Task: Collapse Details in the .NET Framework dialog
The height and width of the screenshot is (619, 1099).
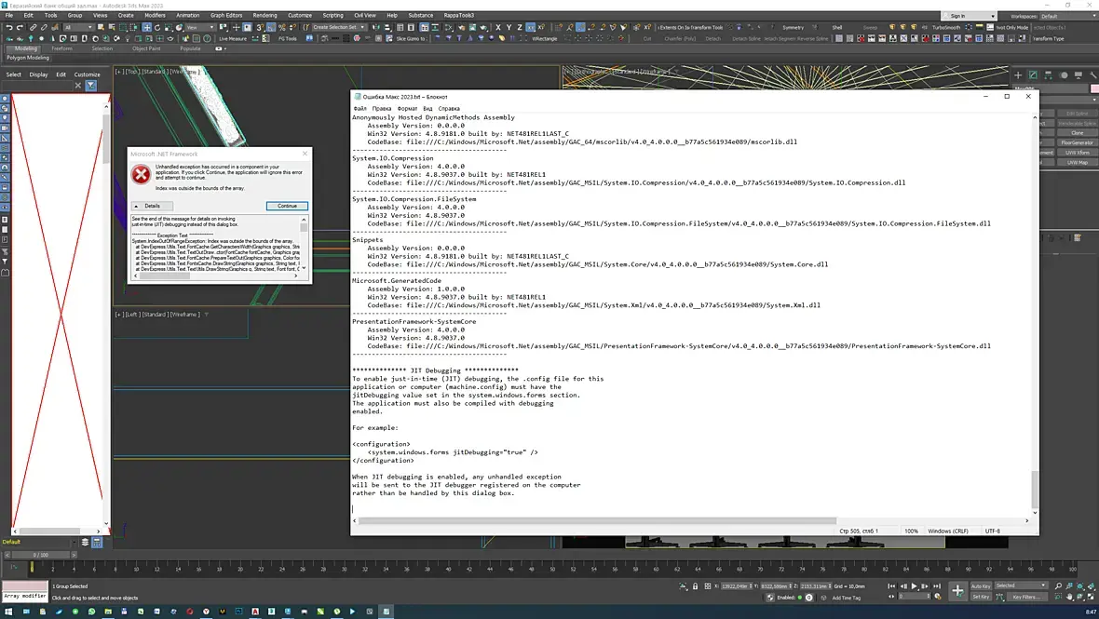Action: pos(152,206)
